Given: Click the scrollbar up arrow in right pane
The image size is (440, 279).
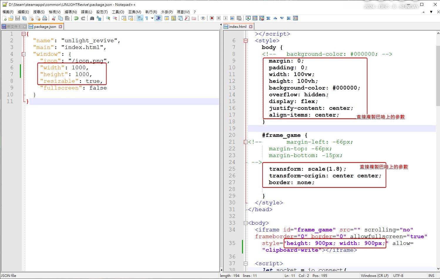Looking at the screenshot, I should coord(438,33).
